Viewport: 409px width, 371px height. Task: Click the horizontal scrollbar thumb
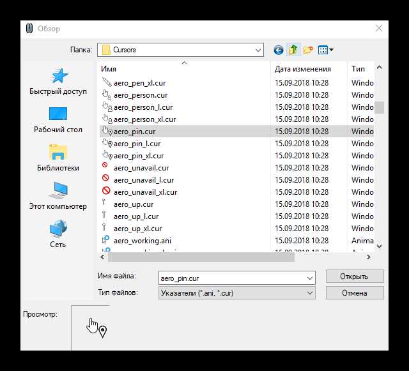(x=201, y=257)
